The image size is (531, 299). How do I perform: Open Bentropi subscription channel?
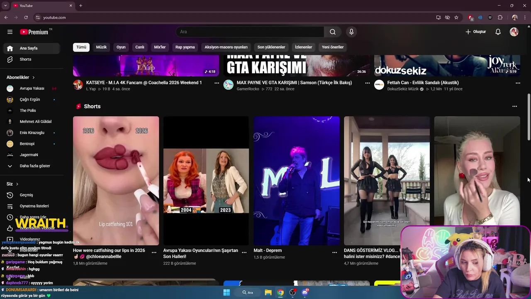pyautogui.click(x=32, y=144)
